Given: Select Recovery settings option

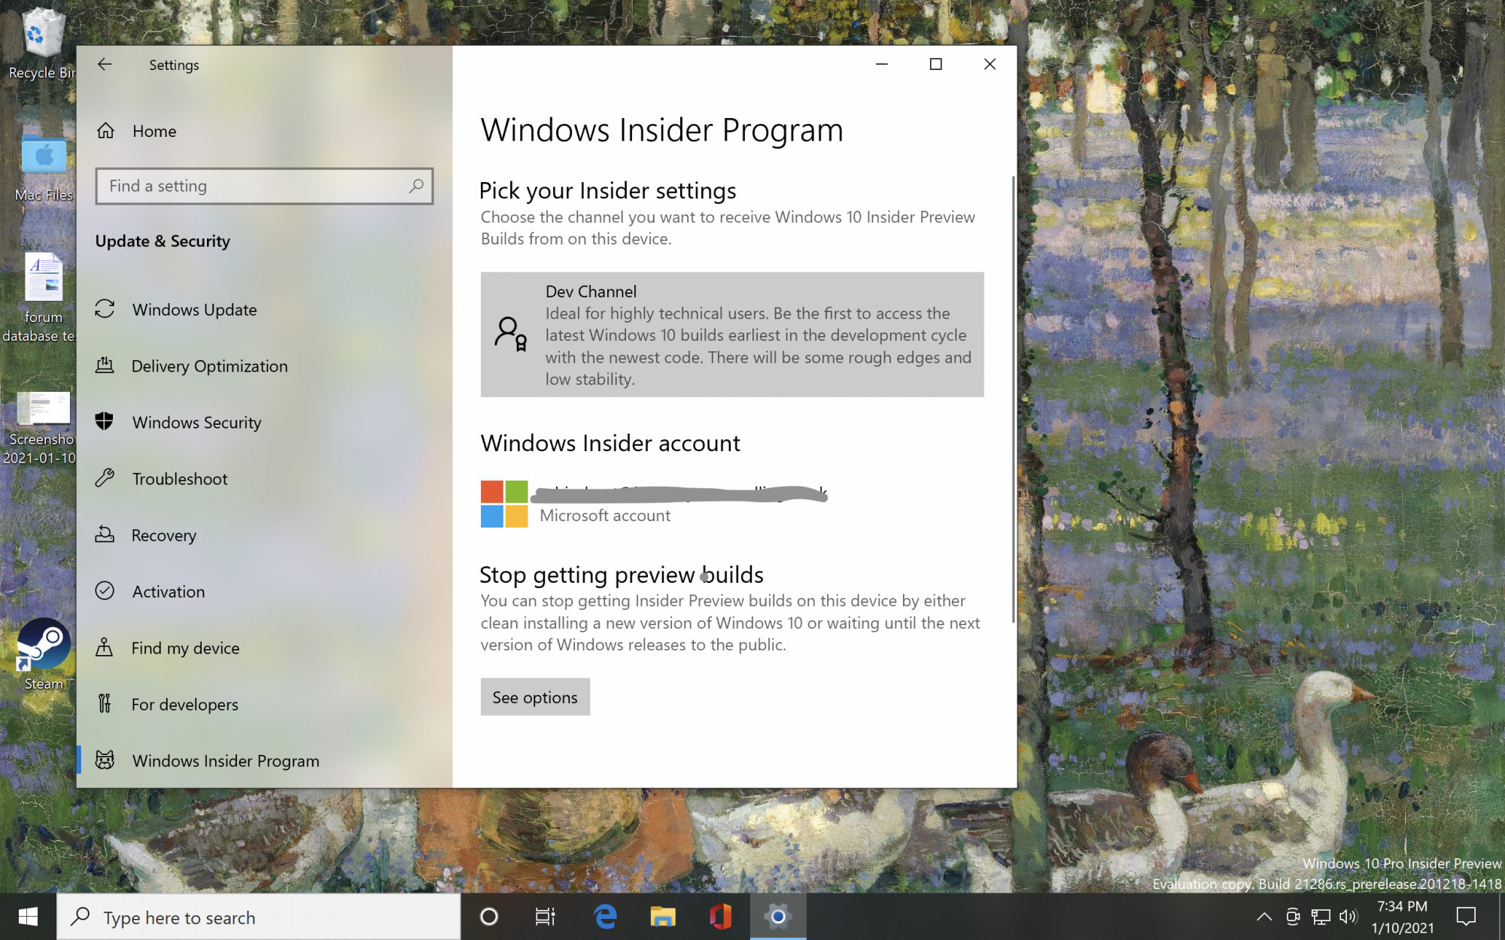Looking at the screenshot, I should coord(163,534).
